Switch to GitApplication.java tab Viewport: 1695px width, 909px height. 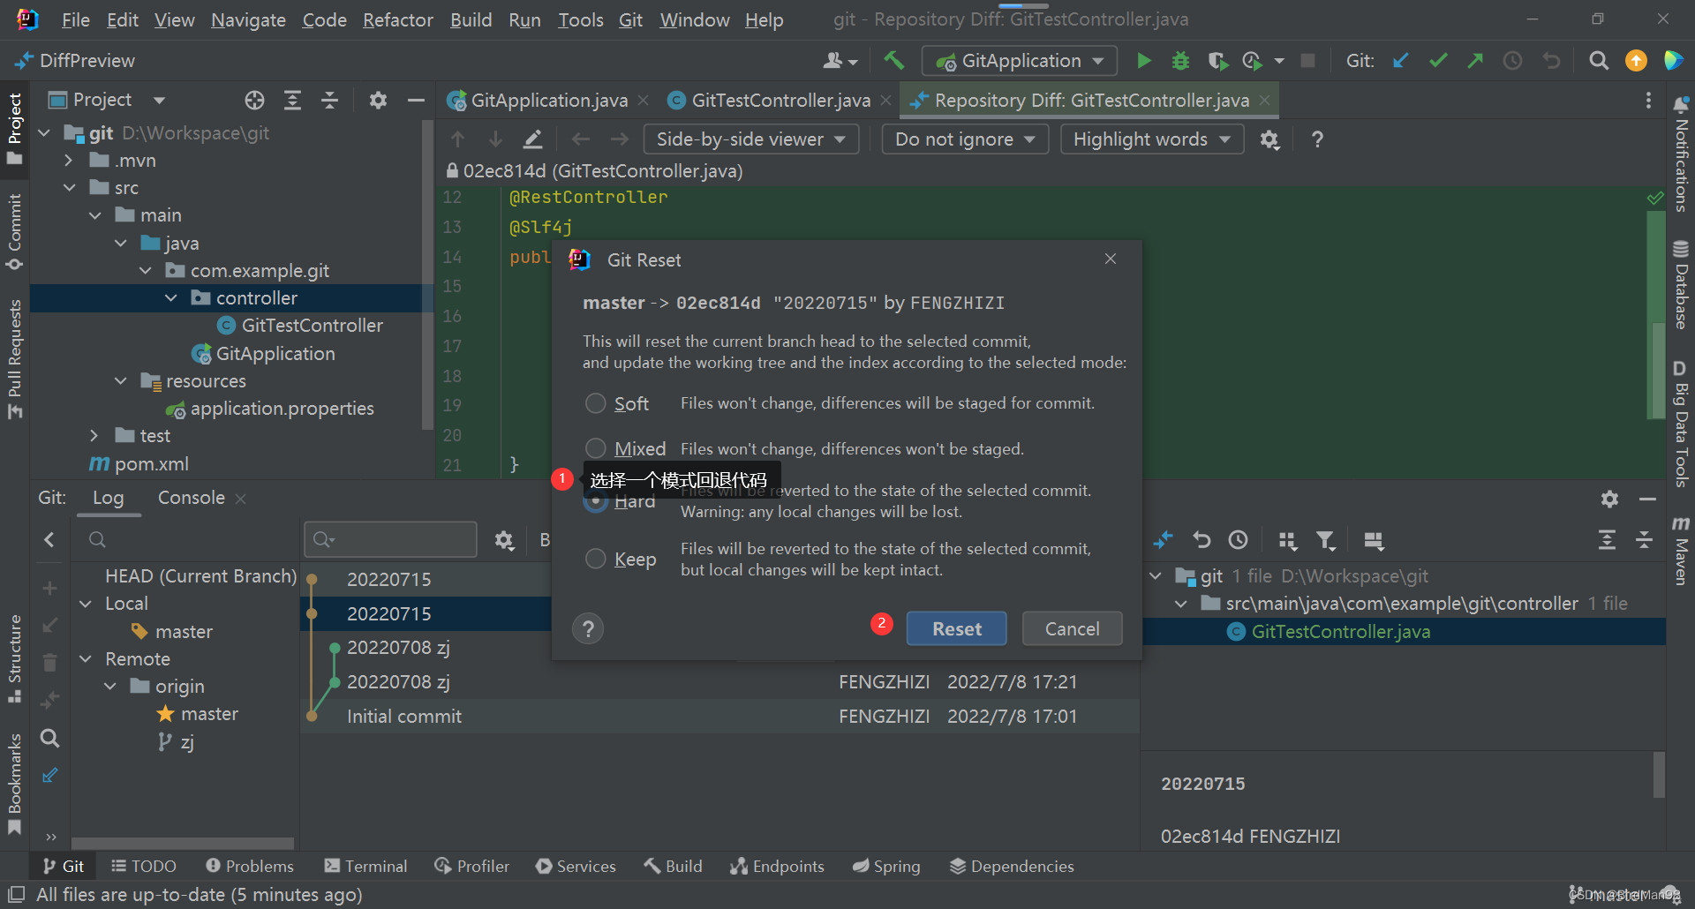click(x=548, y=101)
